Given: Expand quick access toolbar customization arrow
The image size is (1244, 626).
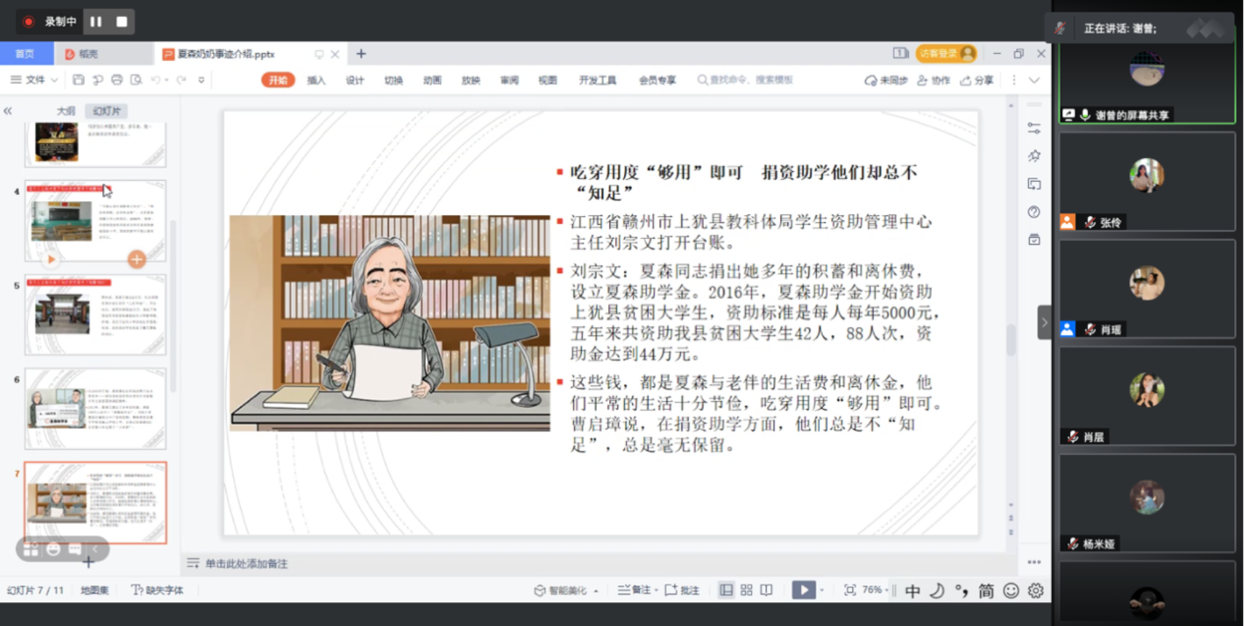Looking at the screenshot, I should pos(201,80).
